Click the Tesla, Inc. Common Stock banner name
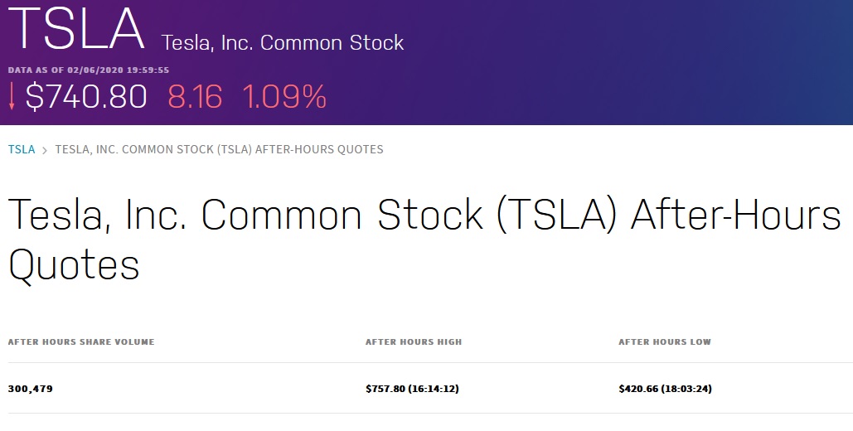Viewport: 853px width, 431px height. [x=282, y=42]
